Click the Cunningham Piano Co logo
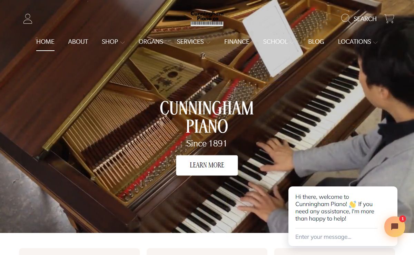 pos(207,19)
